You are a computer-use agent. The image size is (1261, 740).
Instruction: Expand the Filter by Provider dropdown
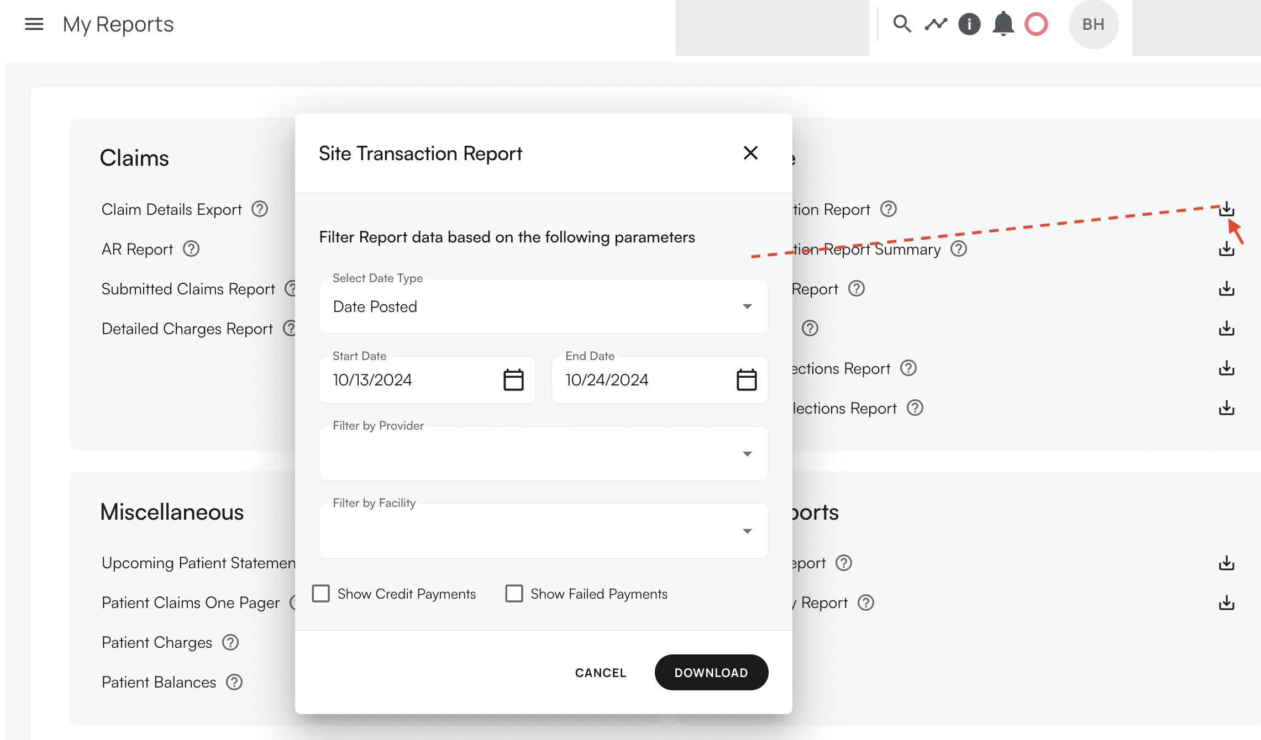(x=543, y=453)
